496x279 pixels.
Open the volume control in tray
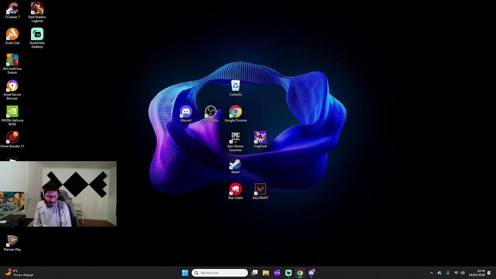point(463,273)
